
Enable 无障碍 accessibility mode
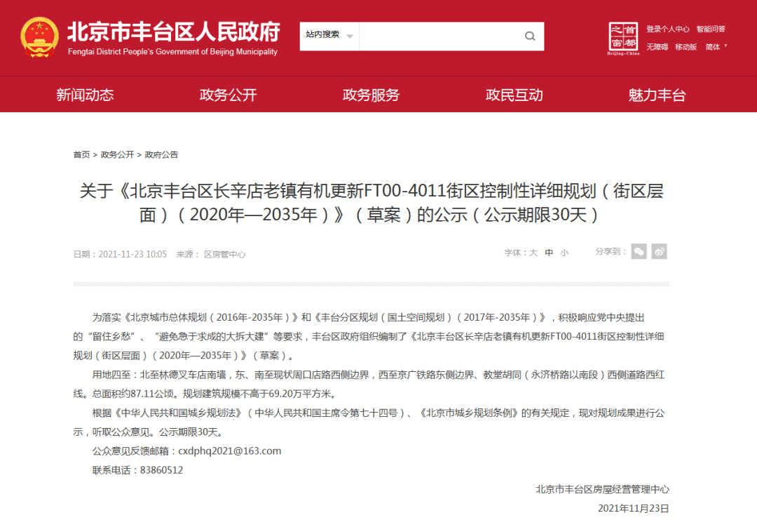pos(657,47)
